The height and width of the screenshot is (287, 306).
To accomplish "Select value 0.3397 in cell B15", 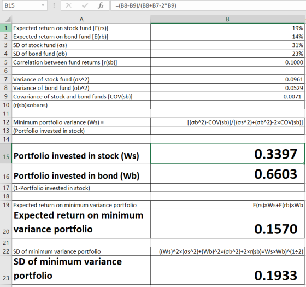I will tap(227, 154).
